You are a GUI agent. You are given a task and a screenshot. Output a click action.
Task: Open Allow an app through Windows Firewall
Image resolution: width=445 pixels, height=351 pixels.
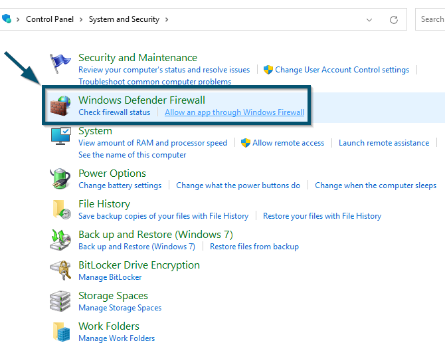(x=234, y=112)
